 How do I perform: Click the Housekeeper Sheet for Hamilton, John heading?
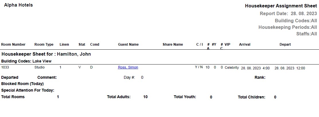click(46, 54)
